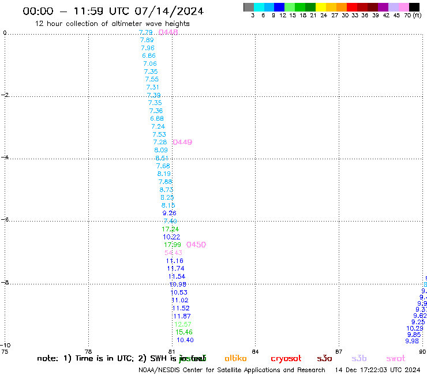Click the orange altika legend label
427x375 pixels.
235,358
